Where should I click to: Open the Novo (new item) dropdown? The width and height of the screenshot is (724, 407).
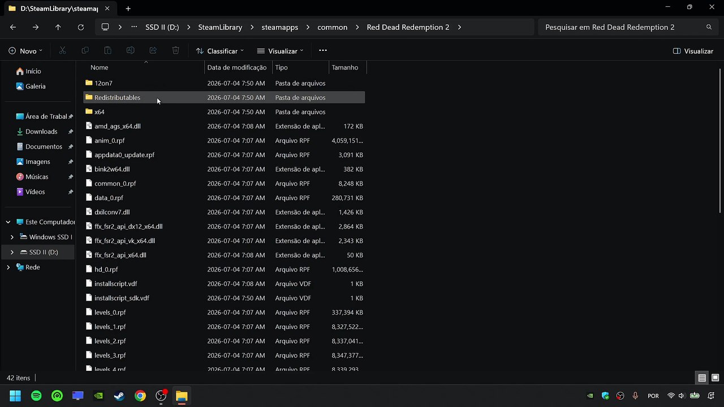(x=25, y=51)
